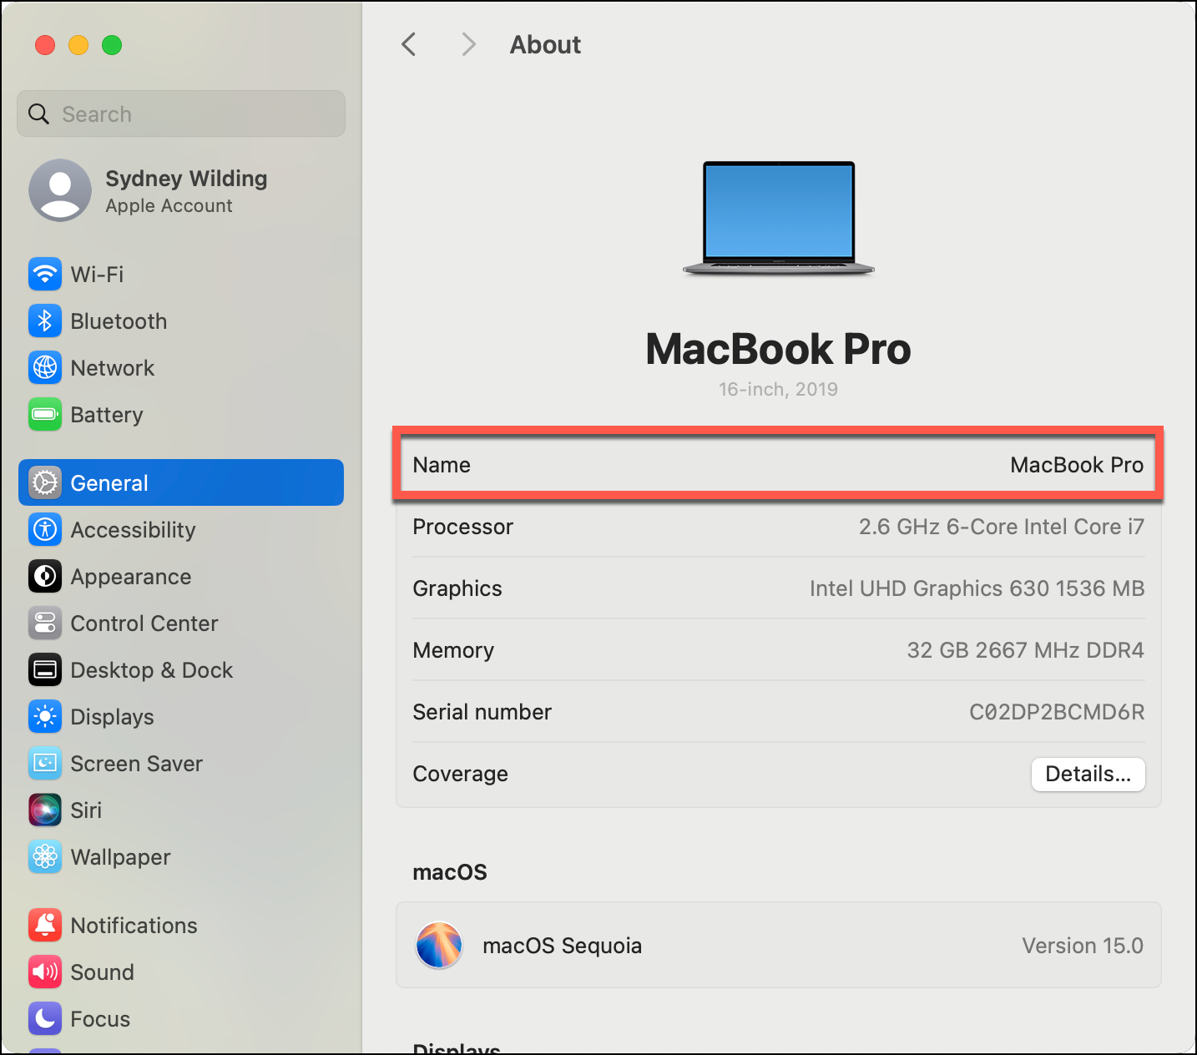Click the MacBook Pro name value
The width and height of the screenshot is (1197, 1055).
tap(1077, 465)
